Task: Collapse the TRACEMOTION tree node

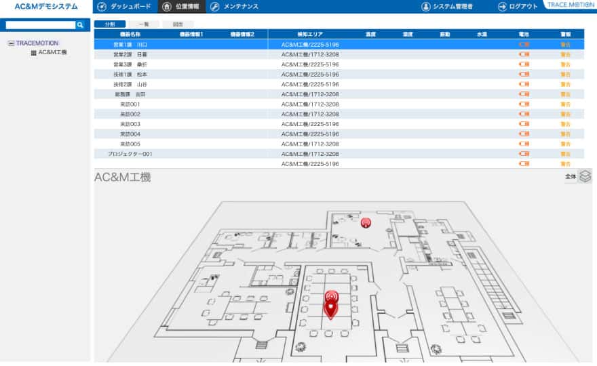Action: point(12,43)
